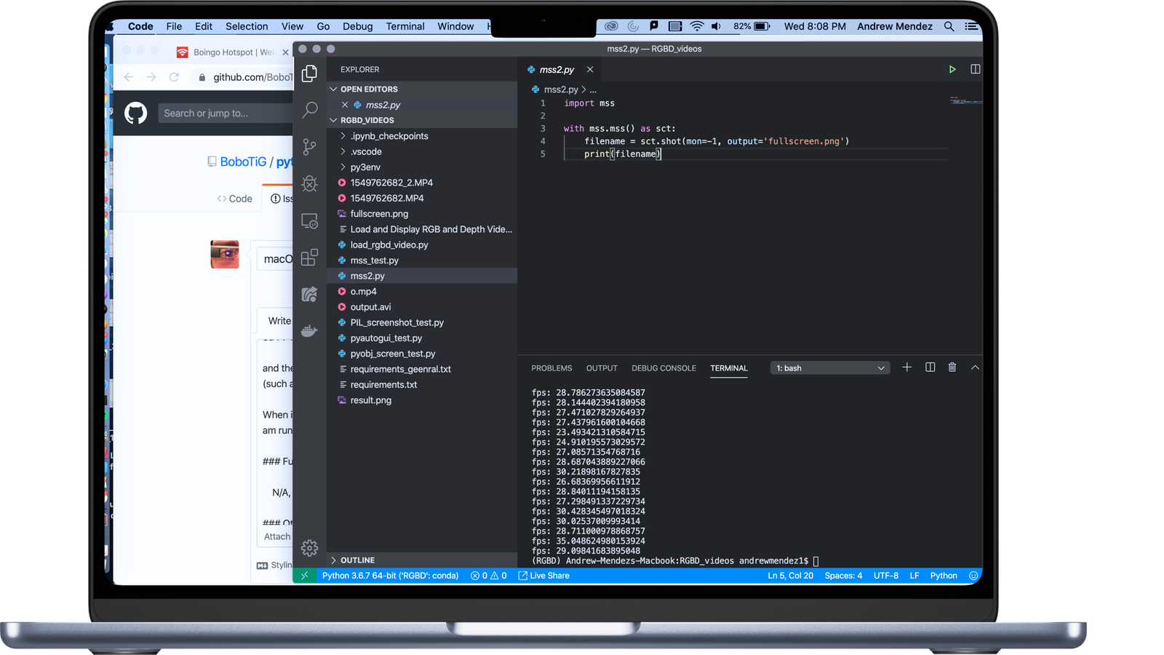Open the terminal selector '1: bash' dropdown
The image size is (1164, 655).
[x=829, y=368]
